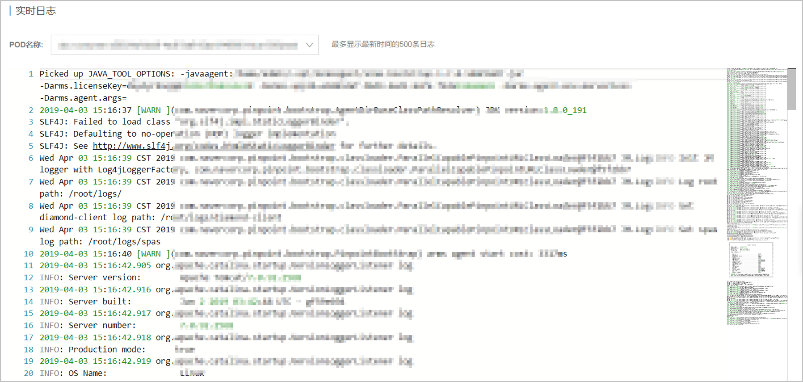Click the 'INFO: Server built:' log line
Image resolution: width=803 pixels, height=382 pixels.
point(85,302)
